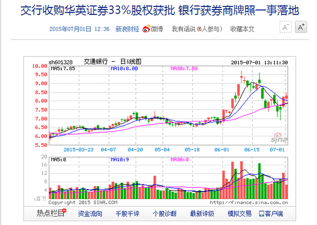This screenshot has height=225, width=317.
Task: Click the 交通银行 daily K-line chart image
Action: [160, 132]
